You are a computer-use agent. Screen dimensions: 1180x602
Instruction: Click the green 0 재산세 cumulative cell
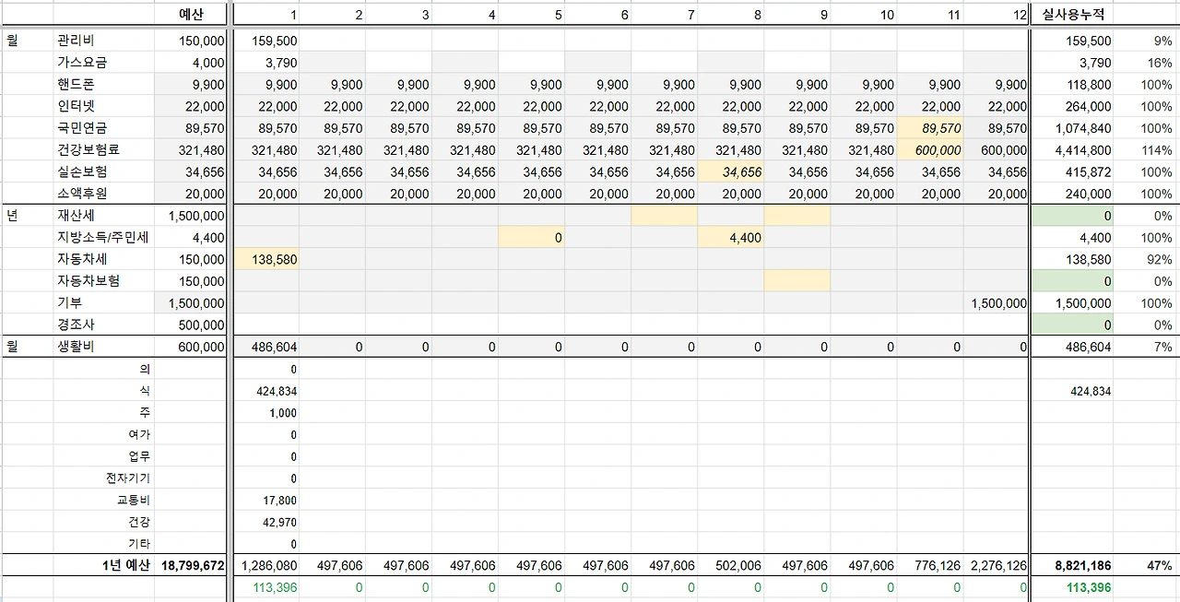coord(1072,216)
